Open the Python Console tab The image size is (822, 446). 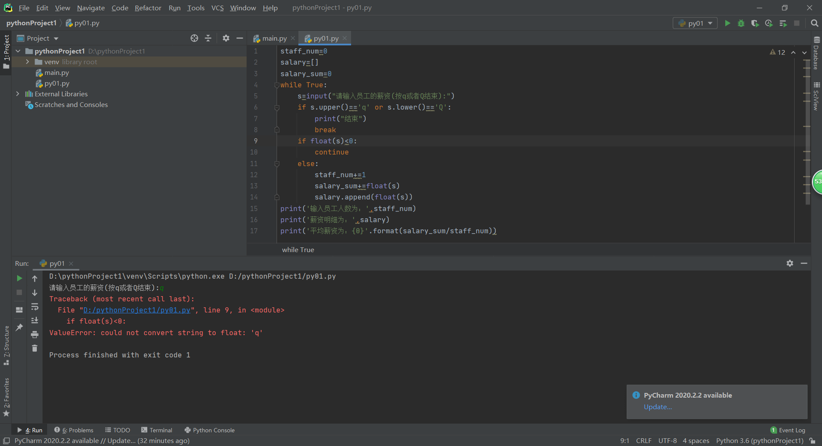[209, 430]
